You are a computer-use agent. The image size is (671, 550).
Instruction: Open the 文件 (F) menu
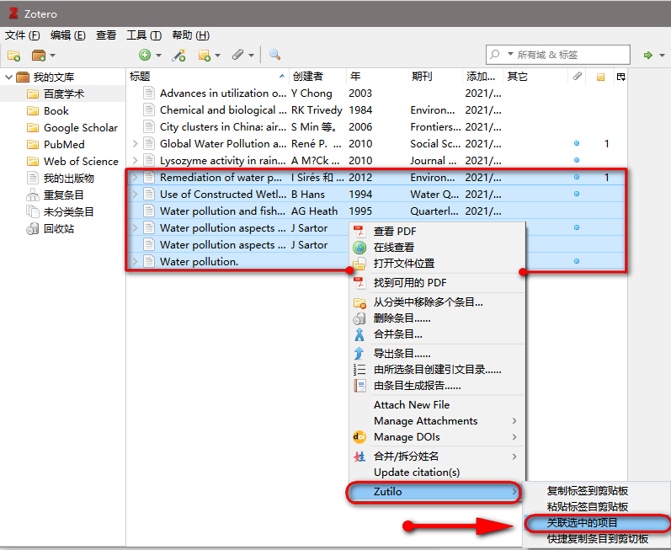point(22,35)
